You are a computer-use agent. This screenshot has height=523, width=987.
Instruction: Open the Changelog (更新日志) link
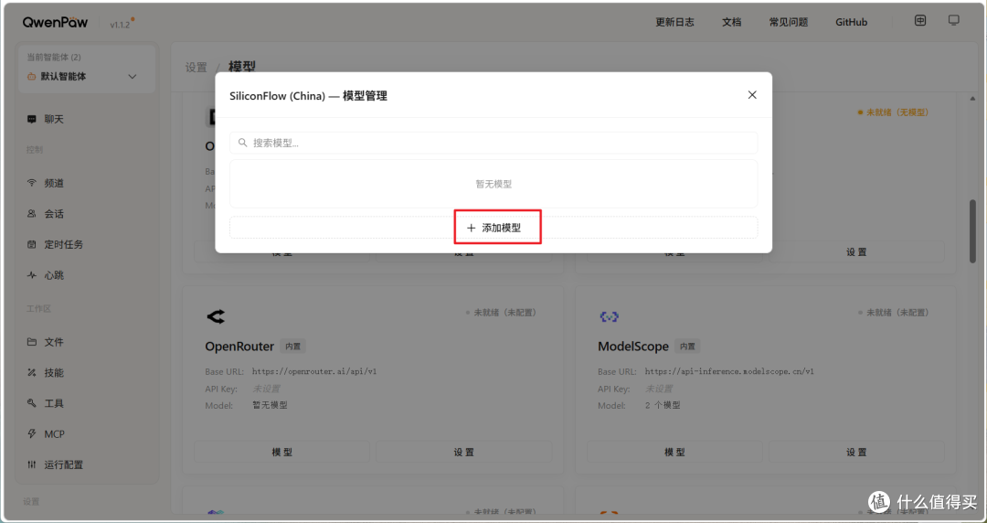pos(674,22)
